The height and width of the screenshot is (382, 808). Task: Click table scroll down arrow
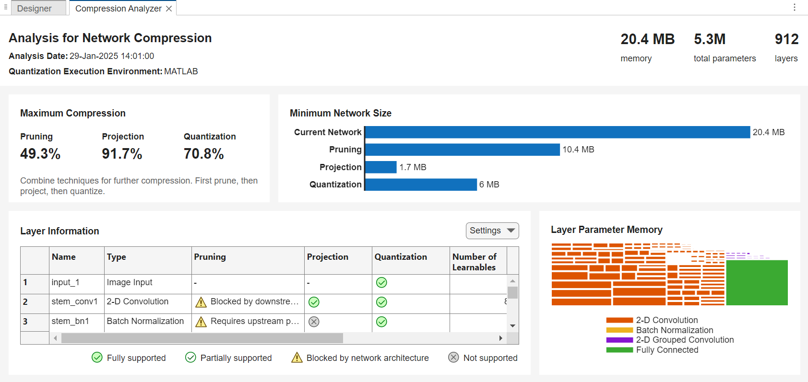coord(512,326)
